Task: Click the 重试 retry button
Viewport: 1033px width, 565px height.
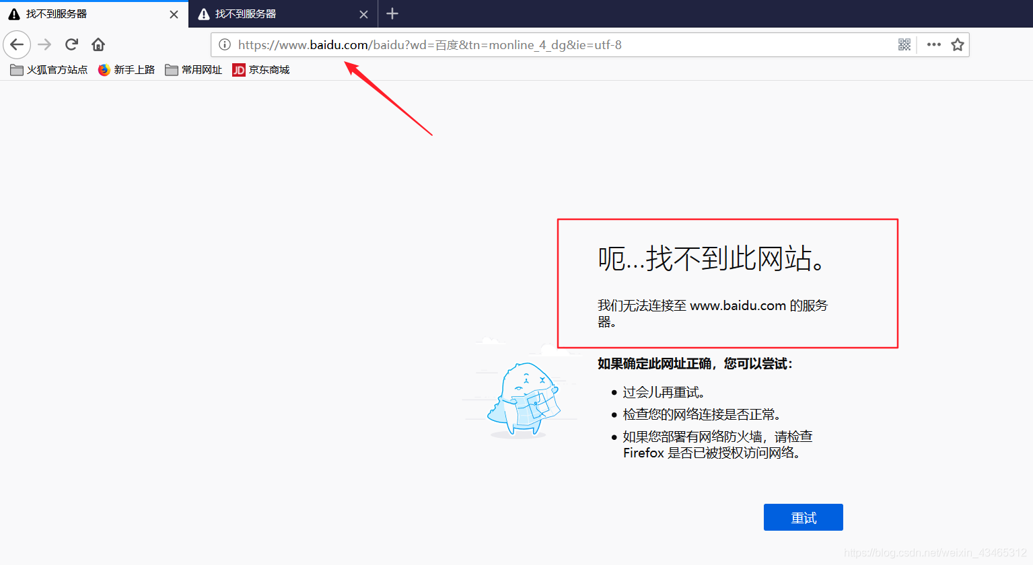Action: tap(804, 517)
